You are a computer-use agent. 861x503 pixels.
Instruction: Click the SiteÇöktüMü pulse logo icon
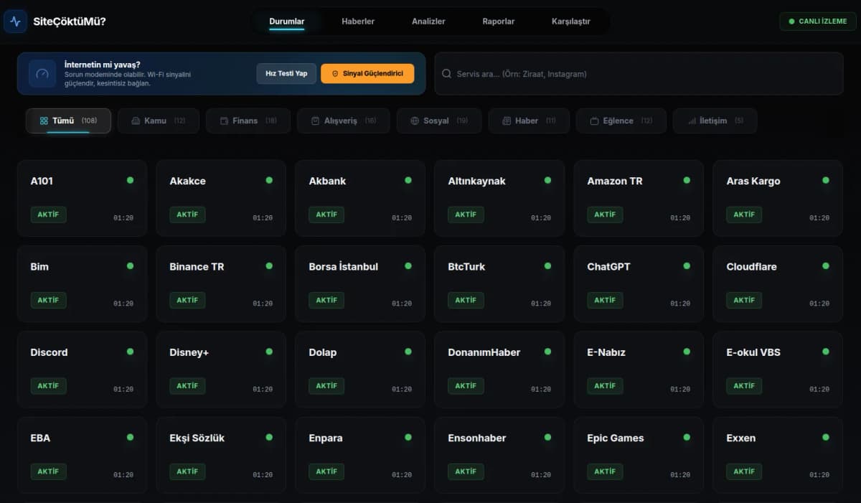coord(16,22)
